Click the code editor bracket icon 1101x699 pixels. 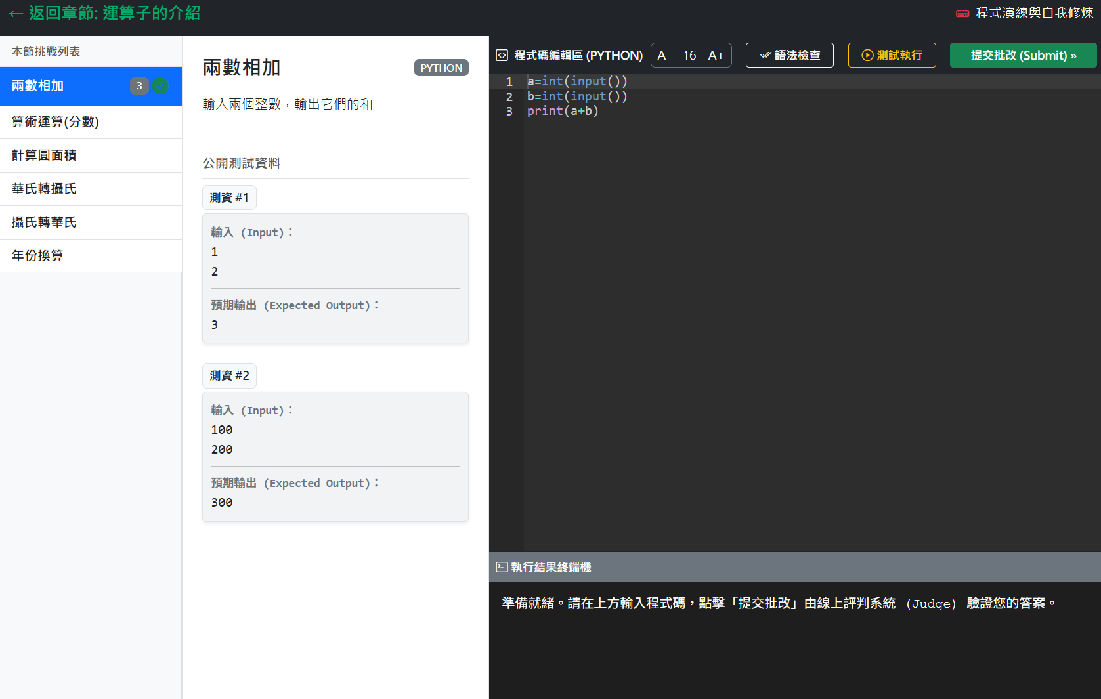point(502,55)
